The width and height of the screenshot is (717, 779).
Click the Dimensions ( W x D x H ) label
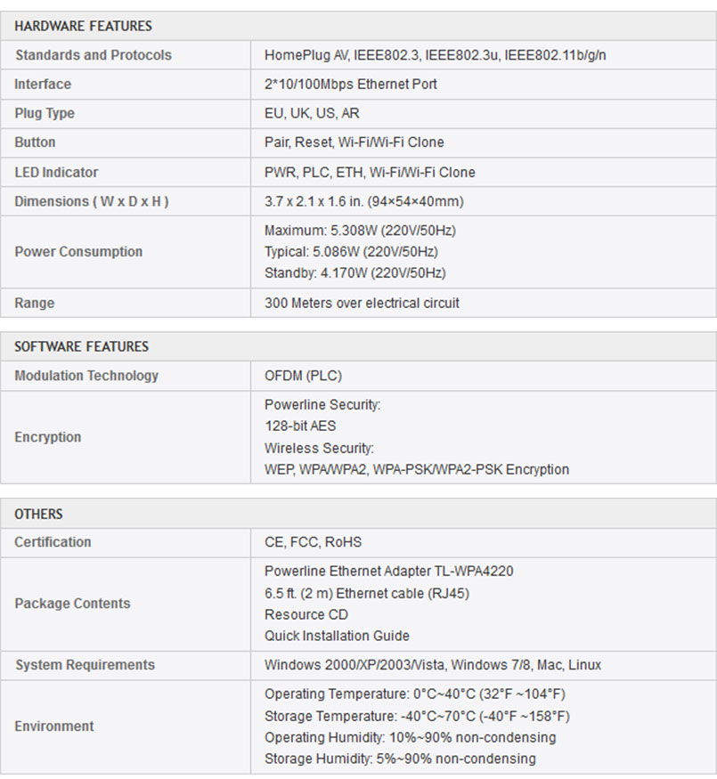pyautogui.click(x=92, y=201)
